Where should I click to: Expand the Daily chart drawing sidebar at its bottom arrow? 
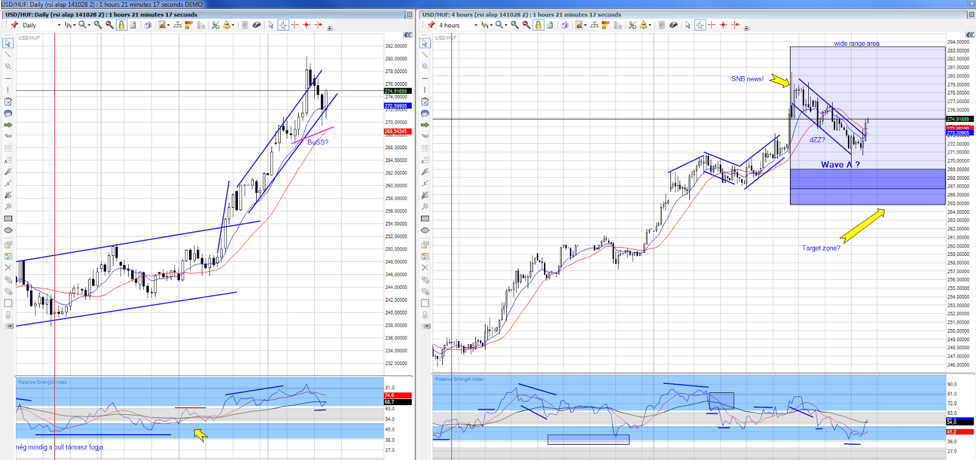[8, 326]
